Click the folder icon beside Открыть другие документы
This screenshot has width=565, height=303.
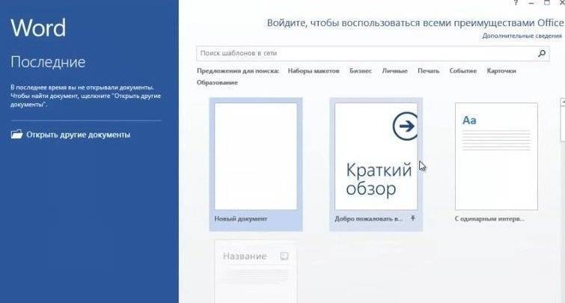16,135
